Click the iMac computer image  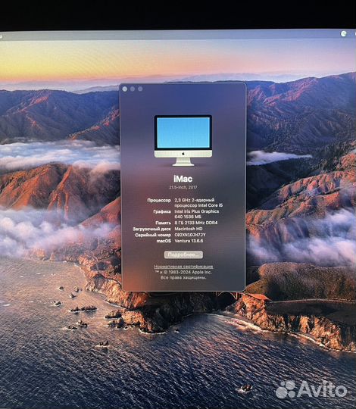coord(183,140)
